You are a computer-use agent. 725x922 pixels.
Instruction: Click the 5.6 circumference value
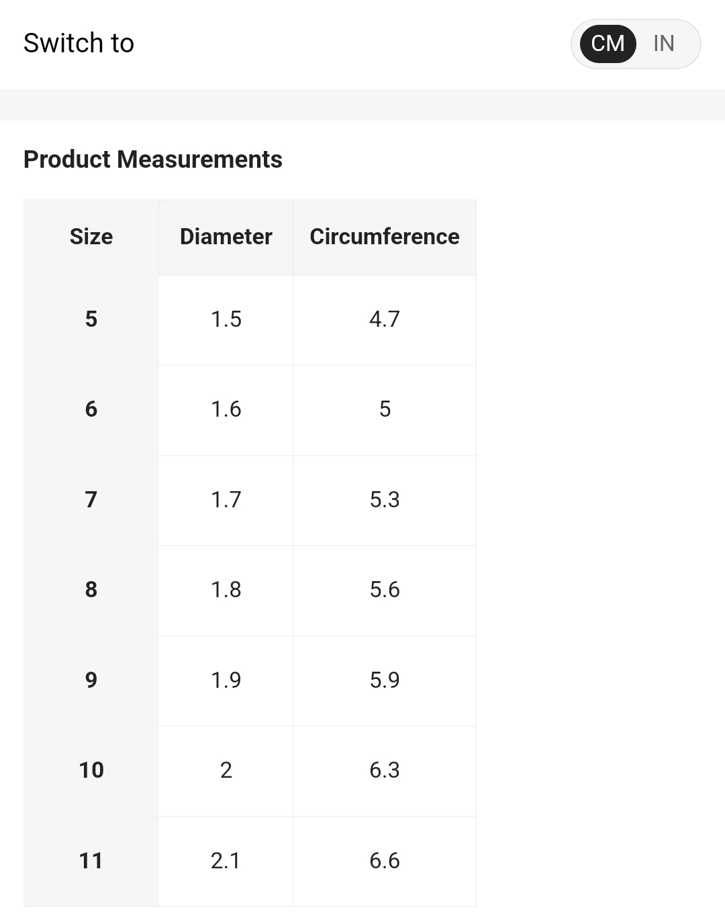click(385, 590)
